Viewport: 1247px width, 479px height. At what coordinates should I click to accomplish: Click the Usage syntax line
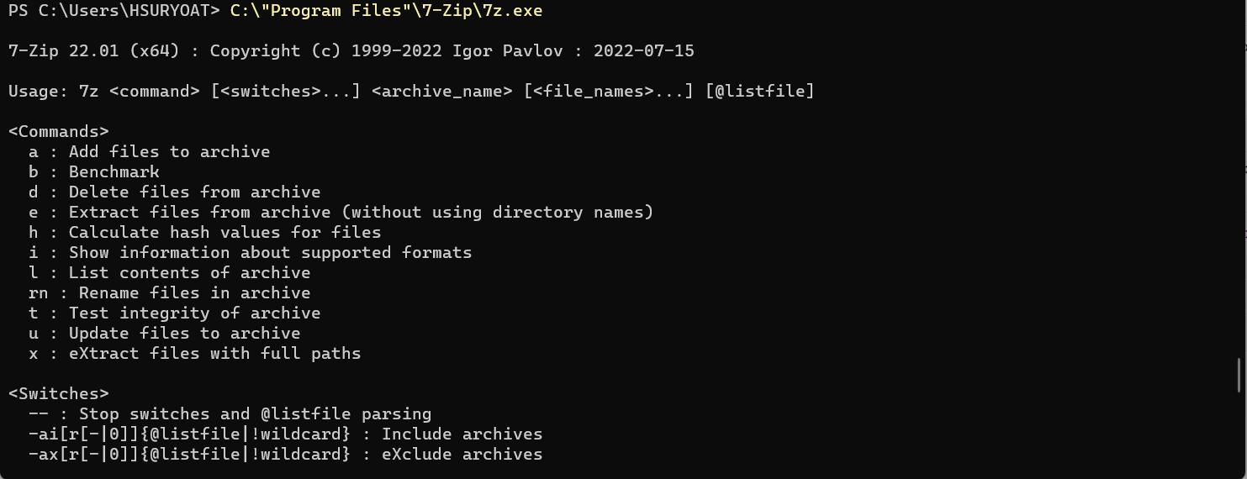click(411, 91)
